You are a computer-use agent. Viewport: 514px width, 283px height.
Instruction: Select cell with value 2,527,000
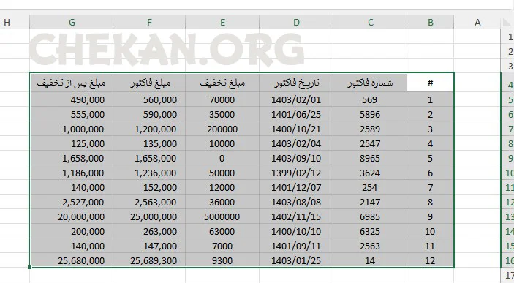[72, 202]
